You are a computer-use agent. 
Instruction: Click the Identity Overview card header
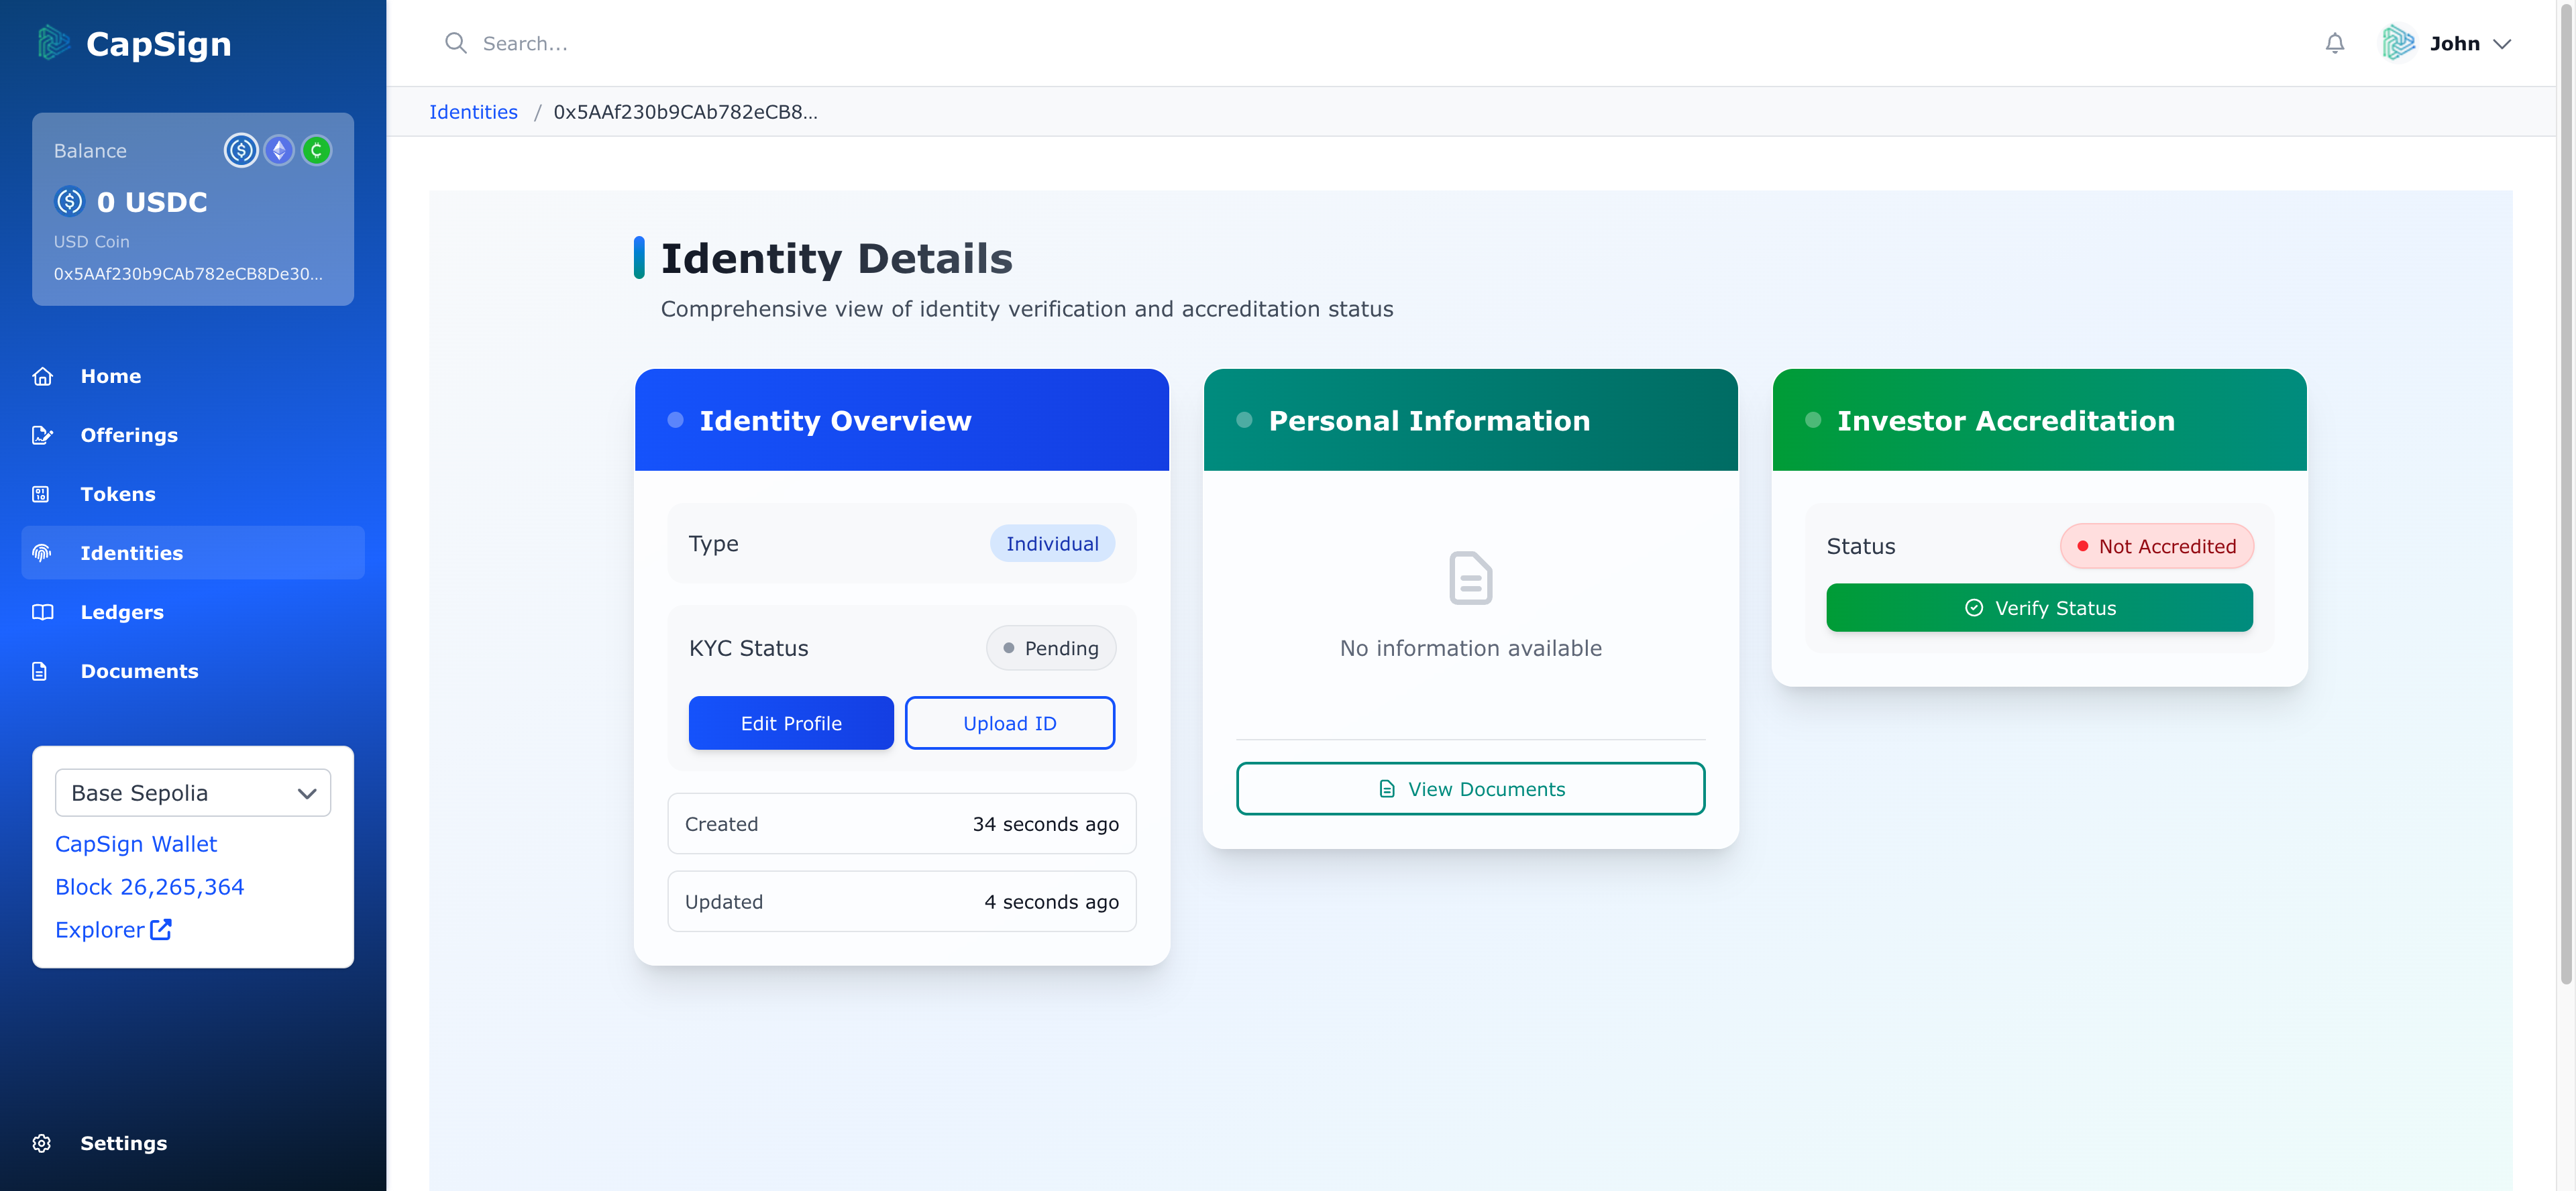pyautogui.click(x=901, y=420)
